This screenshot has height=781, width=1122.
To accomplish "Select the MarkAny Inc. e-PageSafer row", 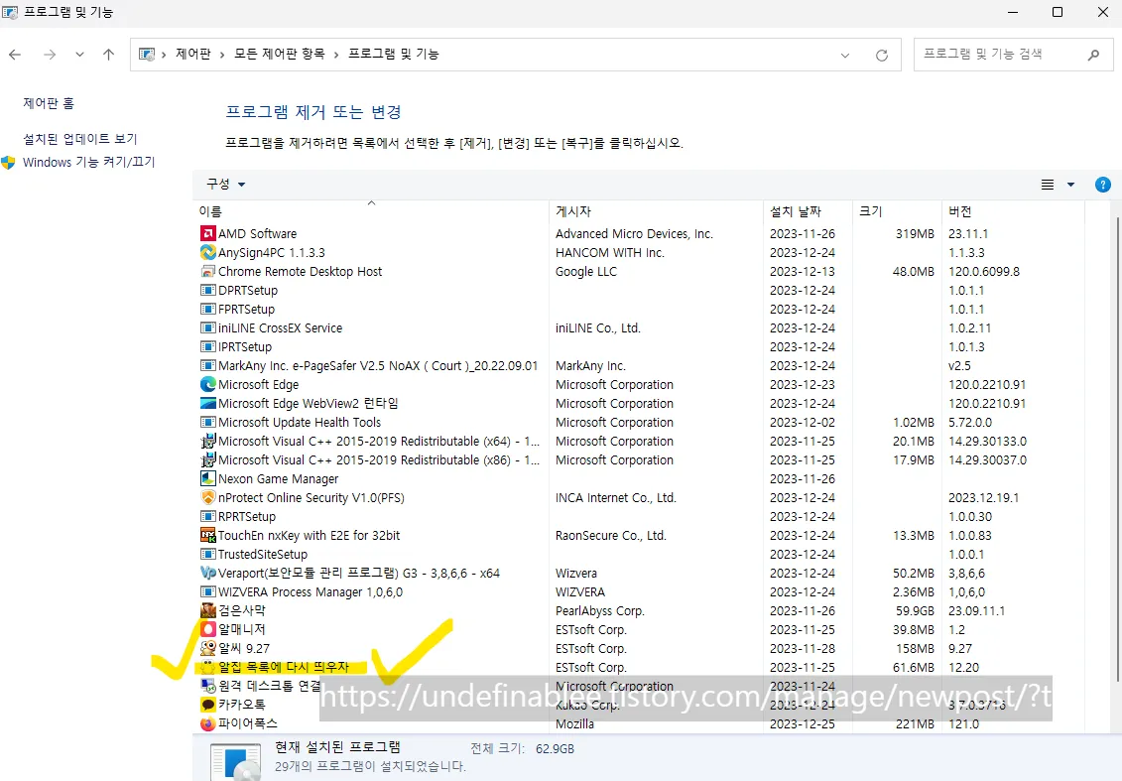I will (642, 365).
